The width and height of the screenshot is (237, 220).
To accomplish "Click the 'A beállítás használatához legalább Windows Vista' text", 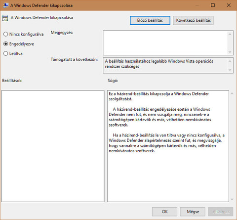I will point(159,64).
